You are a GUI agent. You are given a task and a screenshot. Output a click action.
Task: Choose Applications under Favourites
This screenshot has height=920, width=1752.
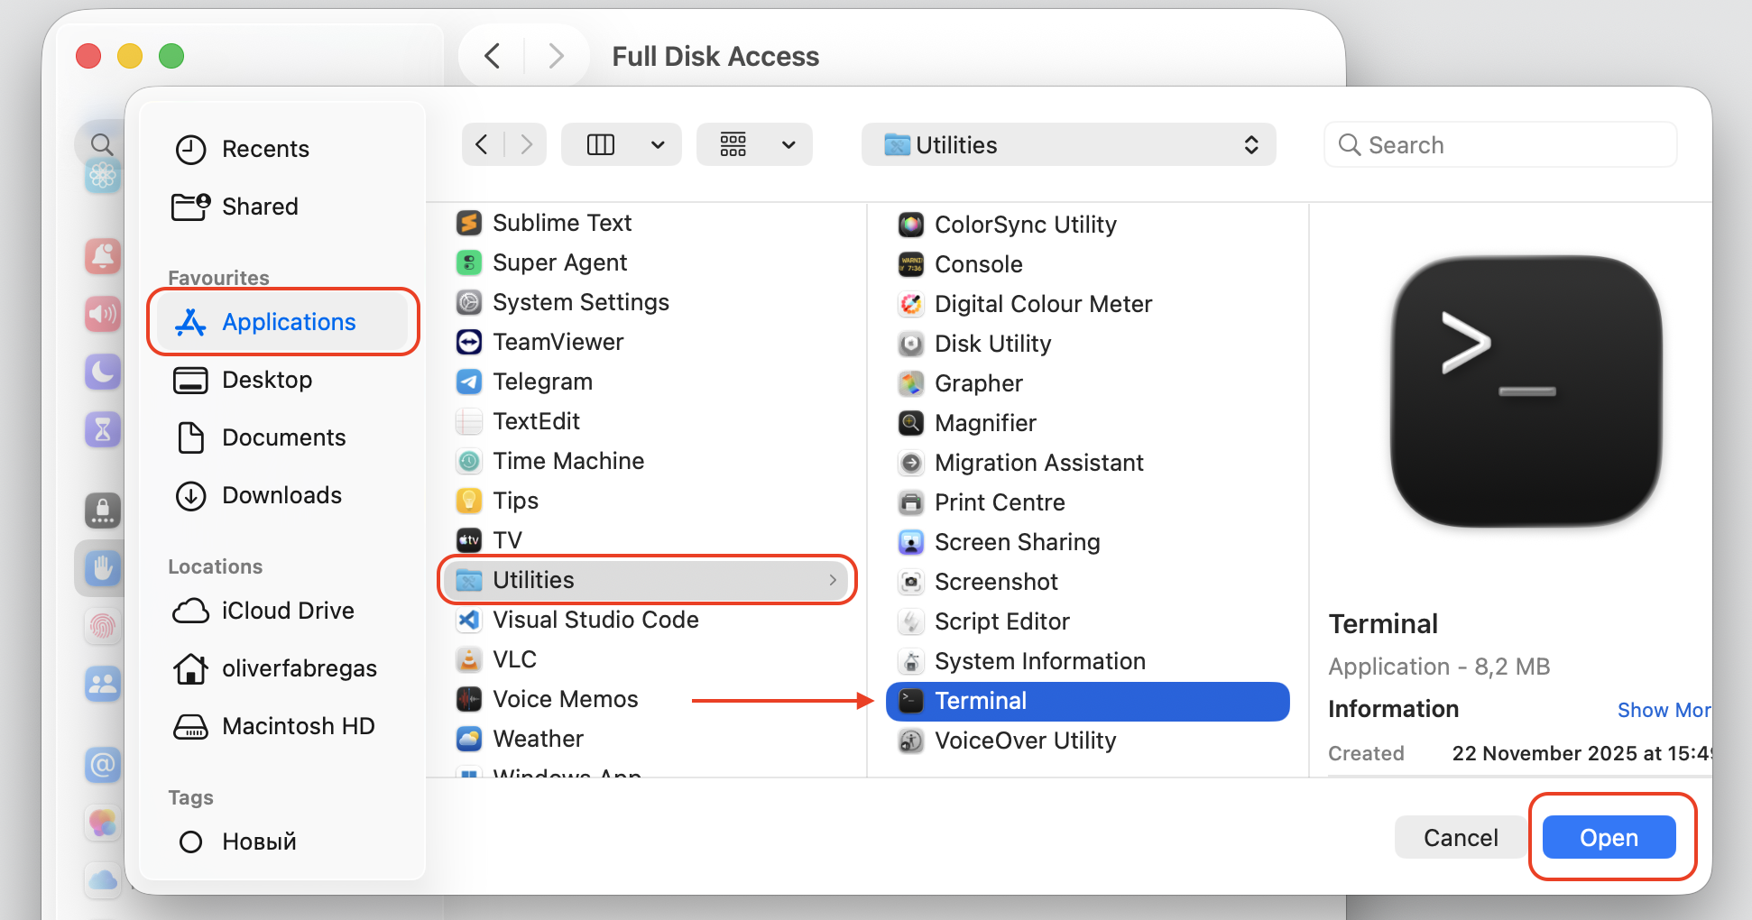(x=284, y=322)
